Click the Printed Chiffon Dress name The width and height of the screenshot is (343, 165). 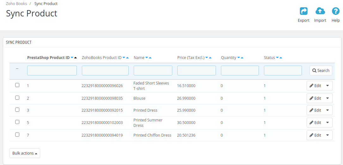point(152,135)
